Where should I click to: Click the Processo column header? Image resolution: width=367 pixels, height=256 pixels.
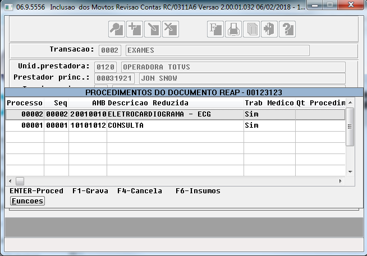pos(25,103)
